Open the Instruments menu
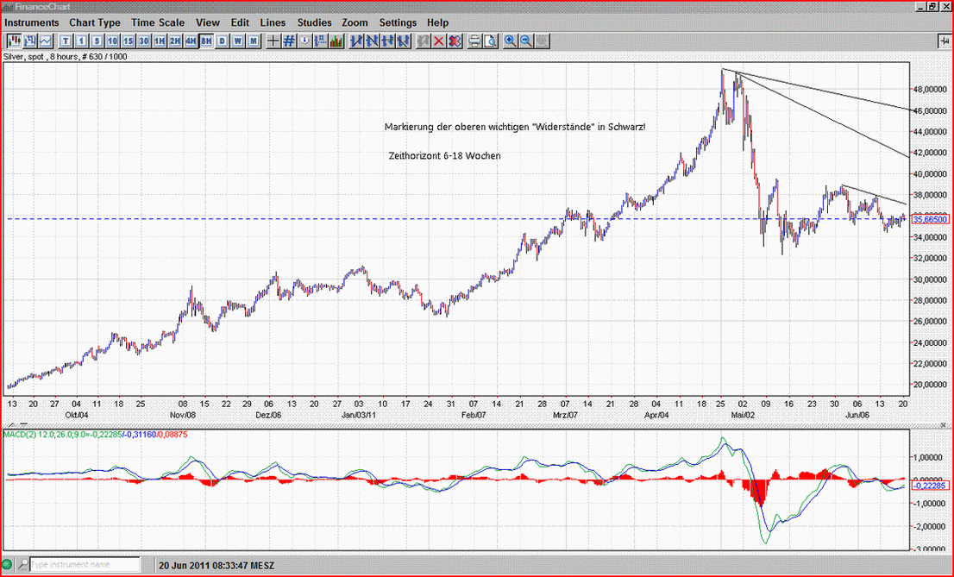Image resolution: width=954 pixels, height=577 pixels. click(x=32, y=22)
